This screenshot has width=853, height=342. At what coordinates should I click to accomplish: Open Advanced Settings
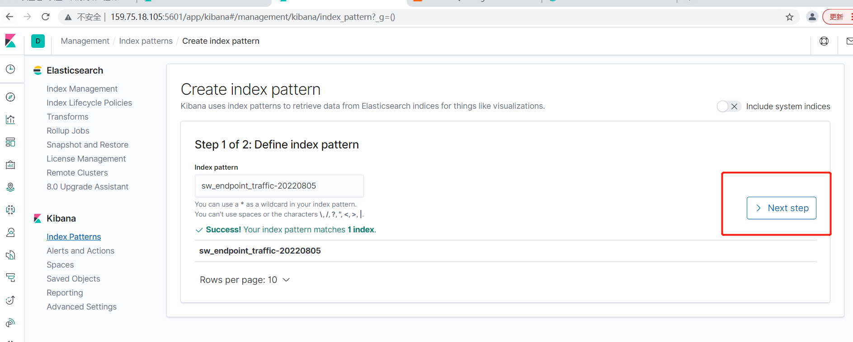81,307
